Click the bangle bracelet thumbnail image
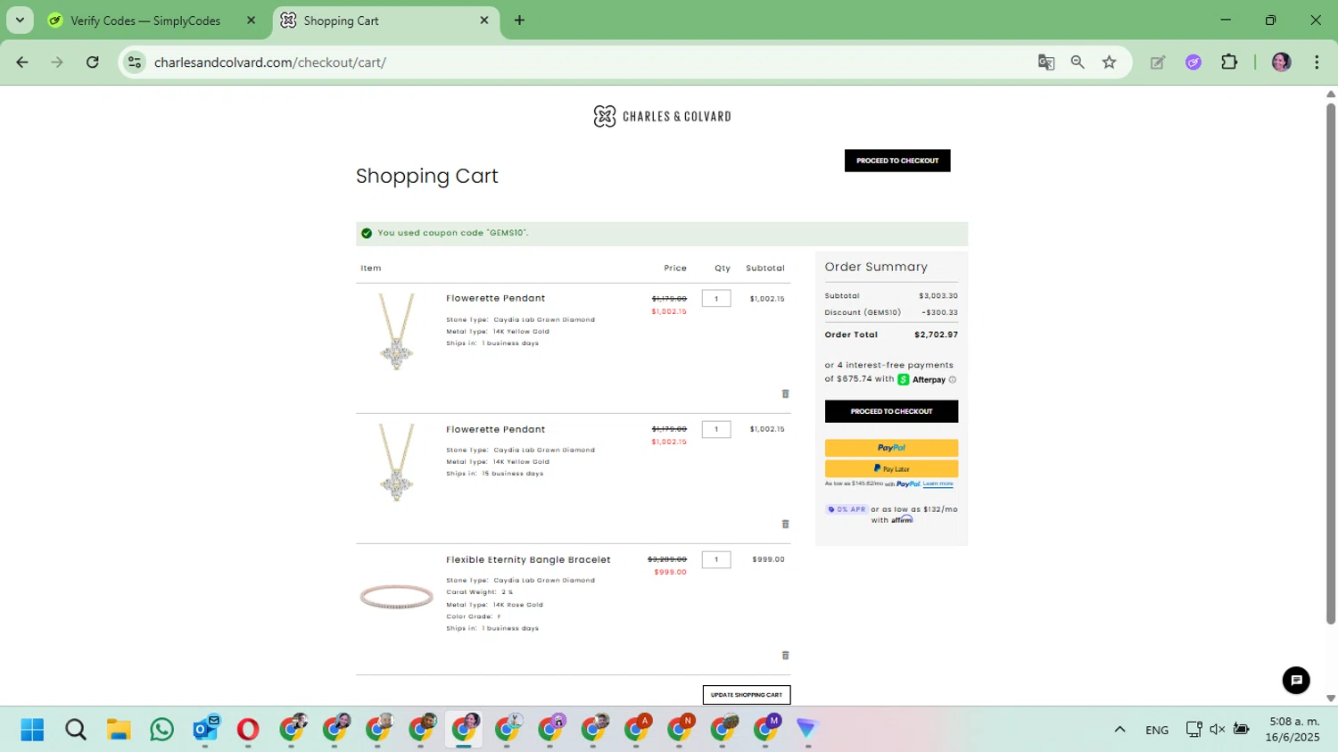The width and height of the screenshot is (1338, 752). coord(396,597)
